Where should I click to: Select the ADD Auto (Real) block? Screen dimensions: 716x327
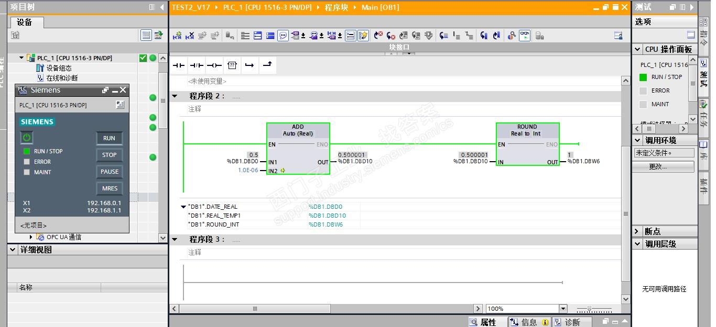coord(298,149)
